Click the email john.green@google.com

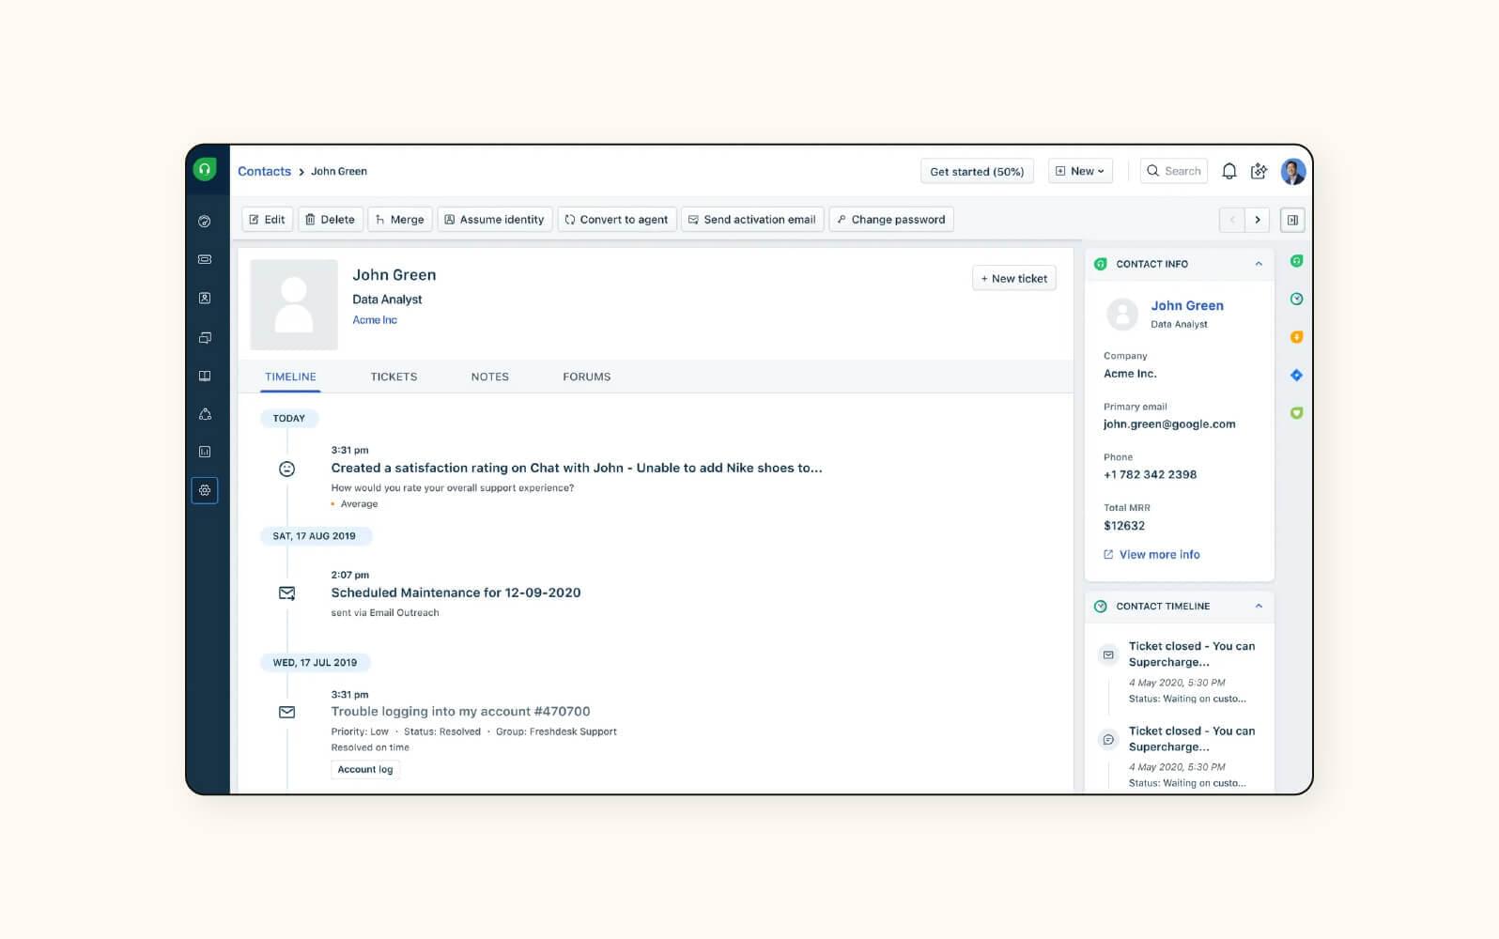click(1169, 424)
